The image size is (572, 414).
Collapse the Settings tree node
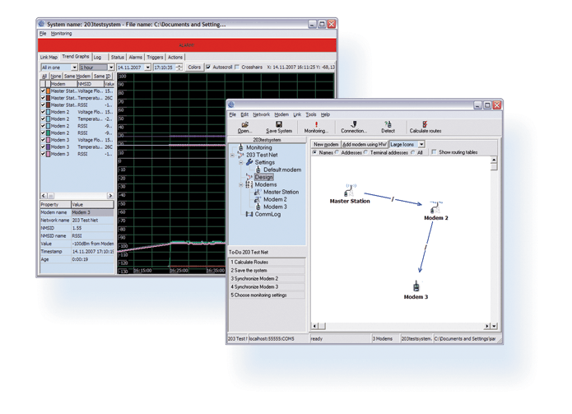point(241,162)
